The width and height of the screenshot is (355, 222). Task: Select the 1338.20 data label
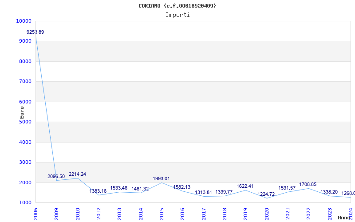329,192
